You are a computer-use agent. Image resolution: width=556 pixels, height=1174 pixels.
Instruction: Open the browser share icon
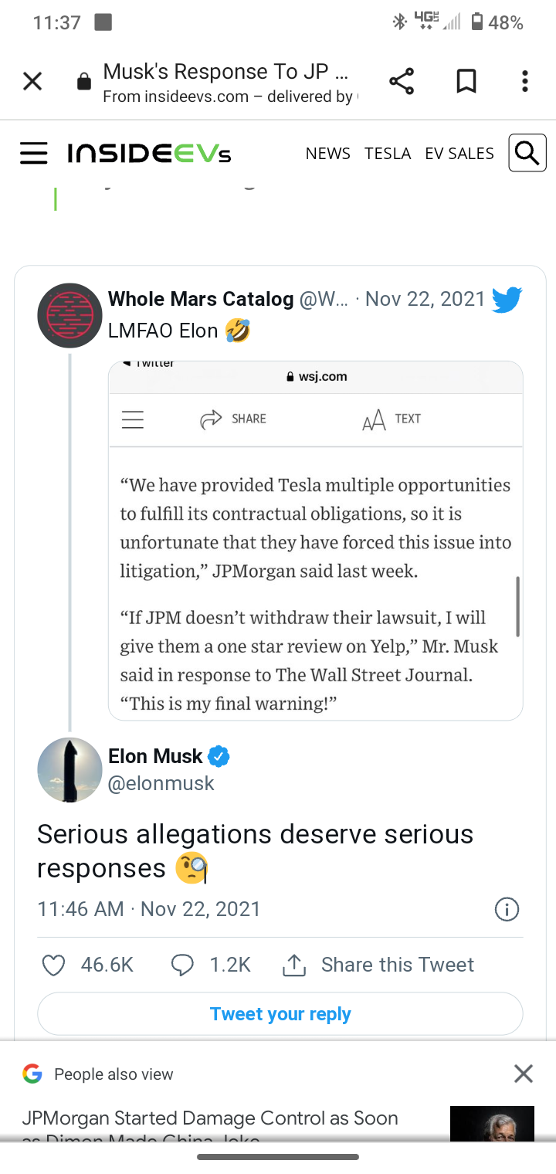[402, 80]
